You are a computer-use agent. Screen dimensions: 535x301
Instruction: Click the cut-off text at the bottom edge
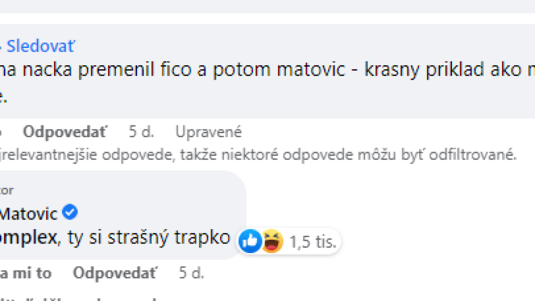click(x=79, y=299)
